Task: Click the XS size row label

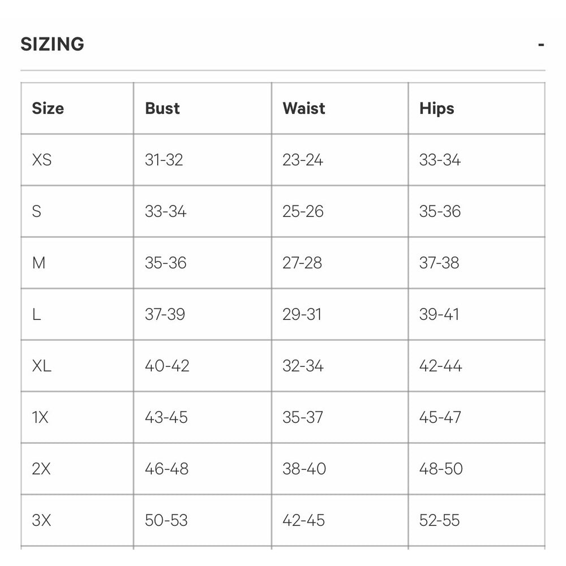Action: point(42,160)
